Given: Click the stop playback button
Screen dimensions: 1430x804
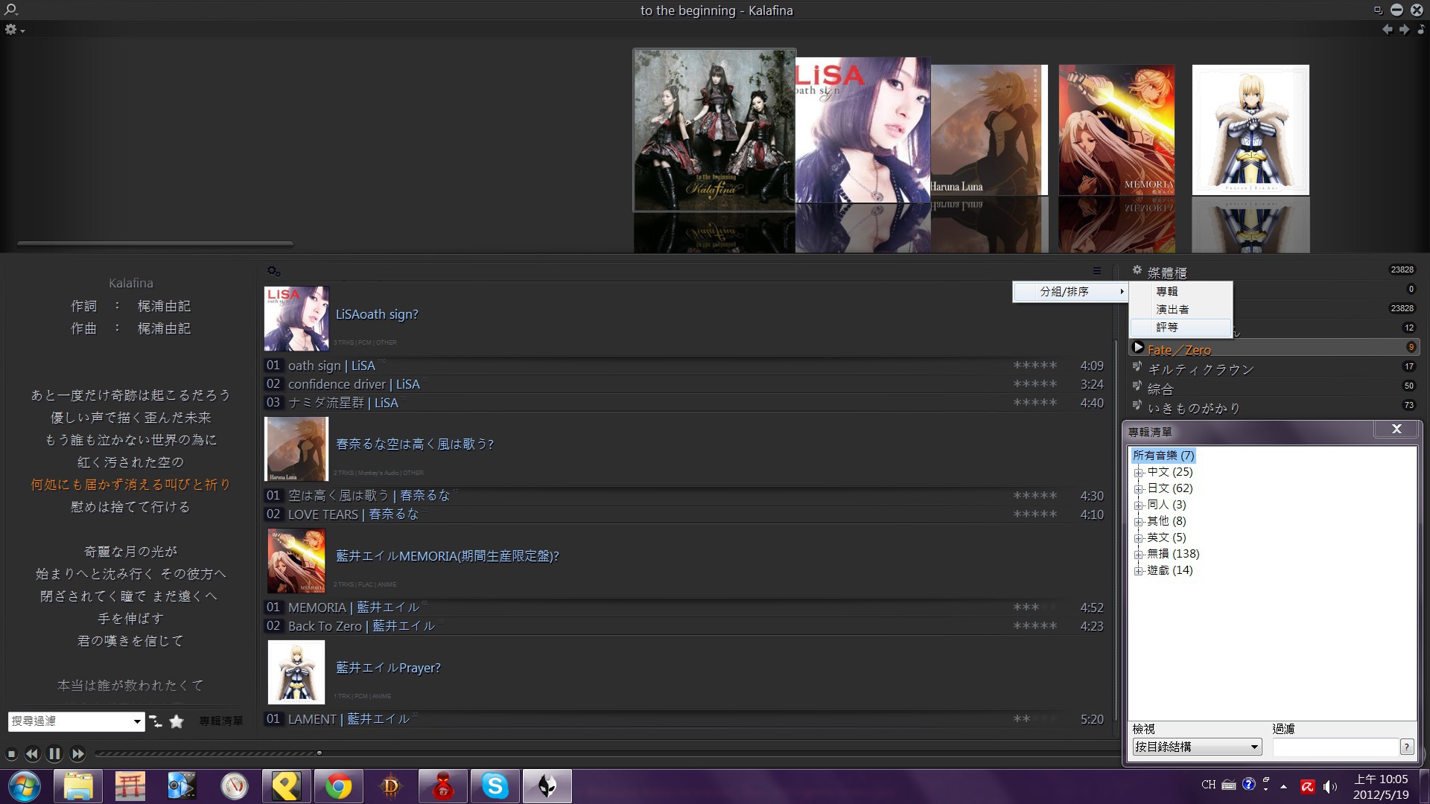Looking at the screenshot, I should pos(11,754).
